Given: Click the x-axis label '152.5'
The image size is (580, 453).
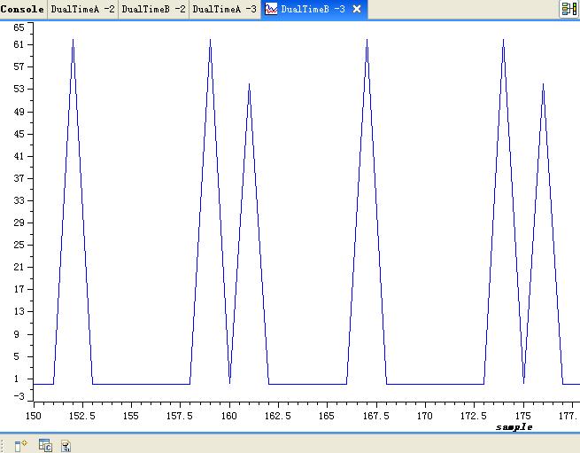Looking at the screenshot, I should coord(82,416).
